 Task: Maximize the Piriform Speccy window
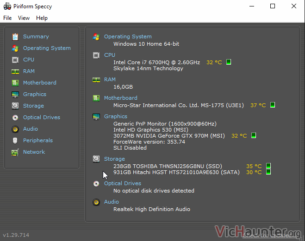[273, 6]
